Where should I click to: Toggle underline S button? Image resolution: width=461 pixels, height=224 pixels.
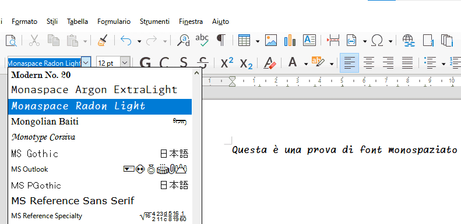point(184,63)
